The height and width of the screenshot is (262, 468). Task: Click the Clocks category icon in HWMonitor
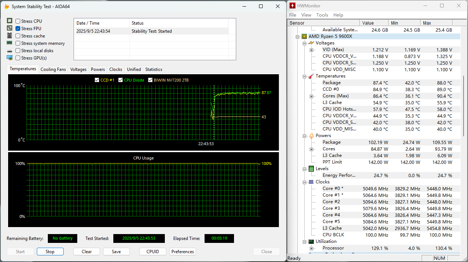point(311,182)
